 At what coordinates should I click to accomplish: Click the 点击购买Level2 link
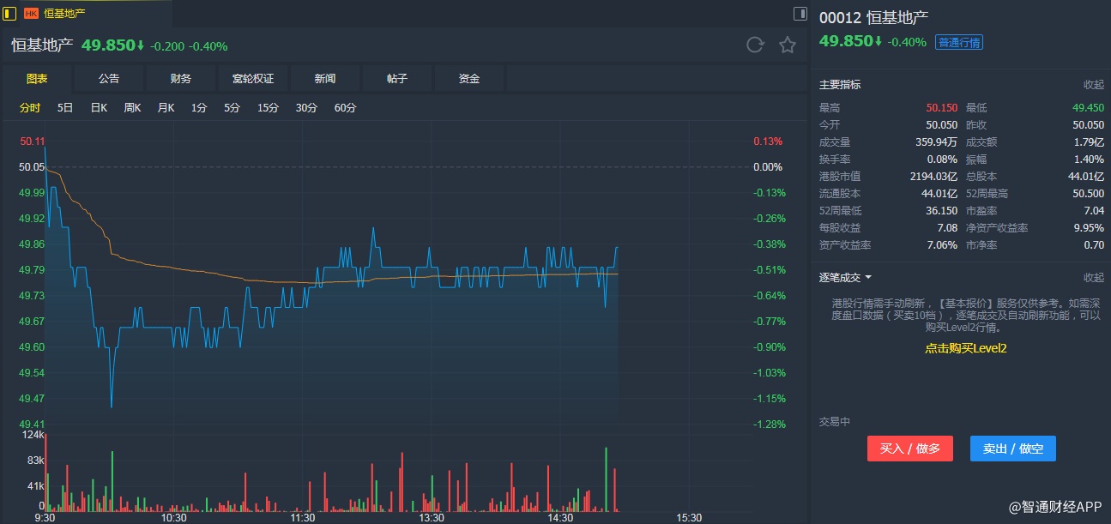point(965,348)
